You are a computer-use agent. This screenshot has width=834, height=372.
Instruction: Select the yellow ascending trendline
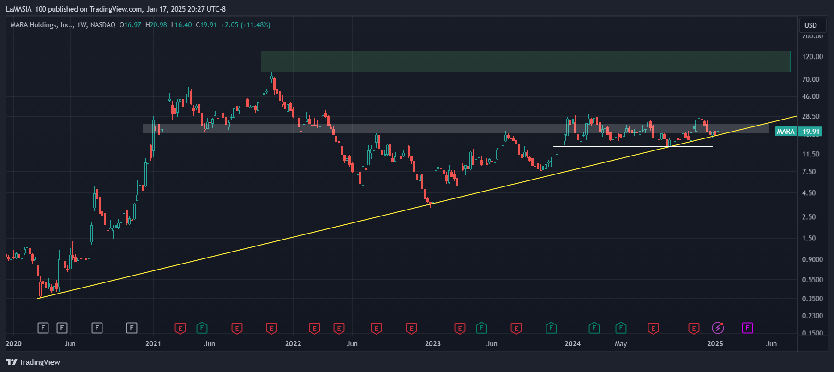[x=417, y=207]
